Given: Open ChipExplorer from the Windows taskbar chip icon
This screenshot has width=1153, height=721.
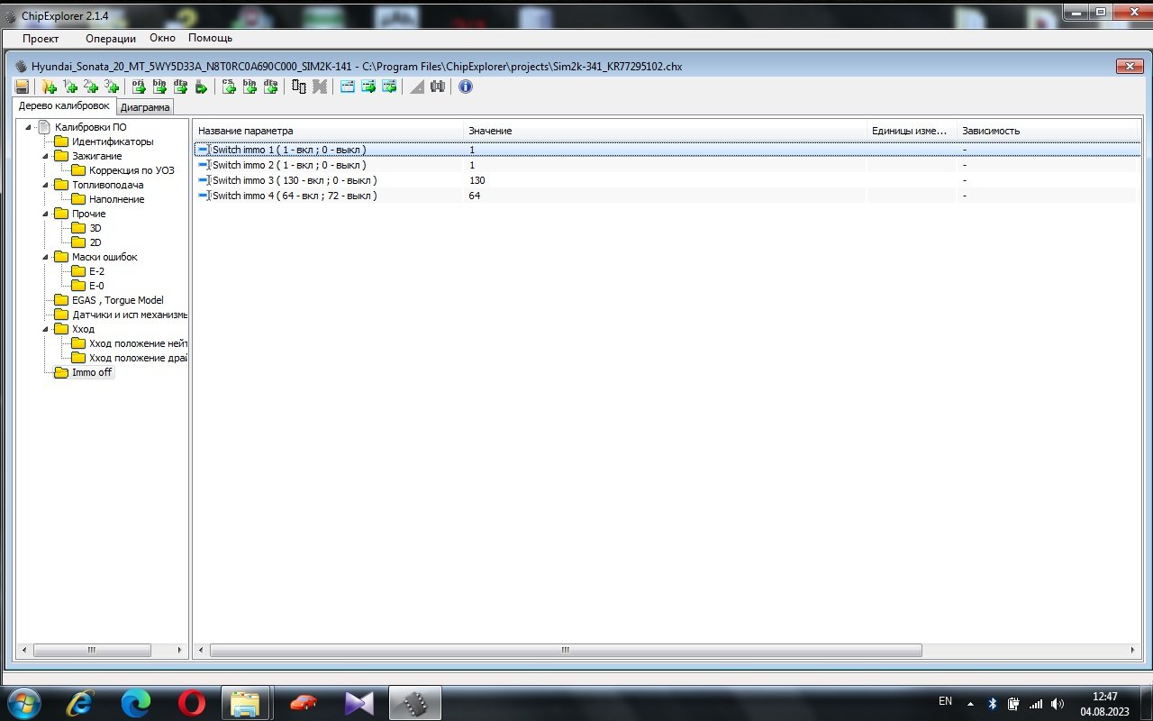Looking at the screenshot, I should tap(414, 703).
